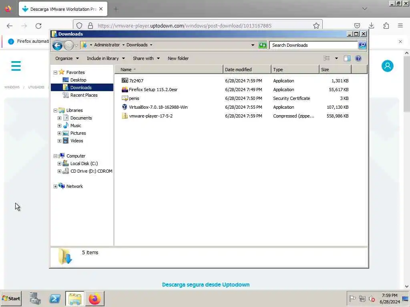Expand the Videos library node
Viewport: 410px width, 307px height.
point(59,141)
